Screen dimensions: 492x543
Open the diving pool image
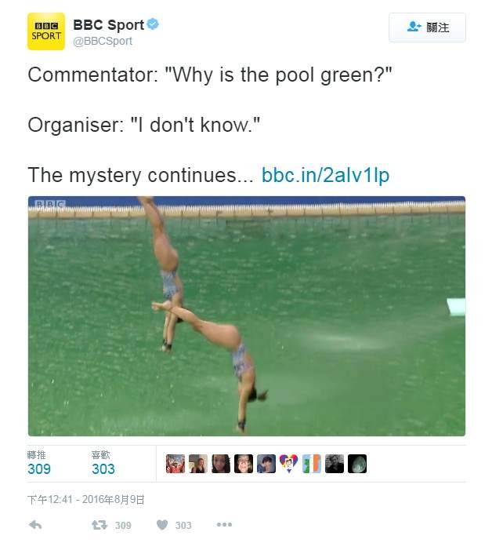[247, 315]
